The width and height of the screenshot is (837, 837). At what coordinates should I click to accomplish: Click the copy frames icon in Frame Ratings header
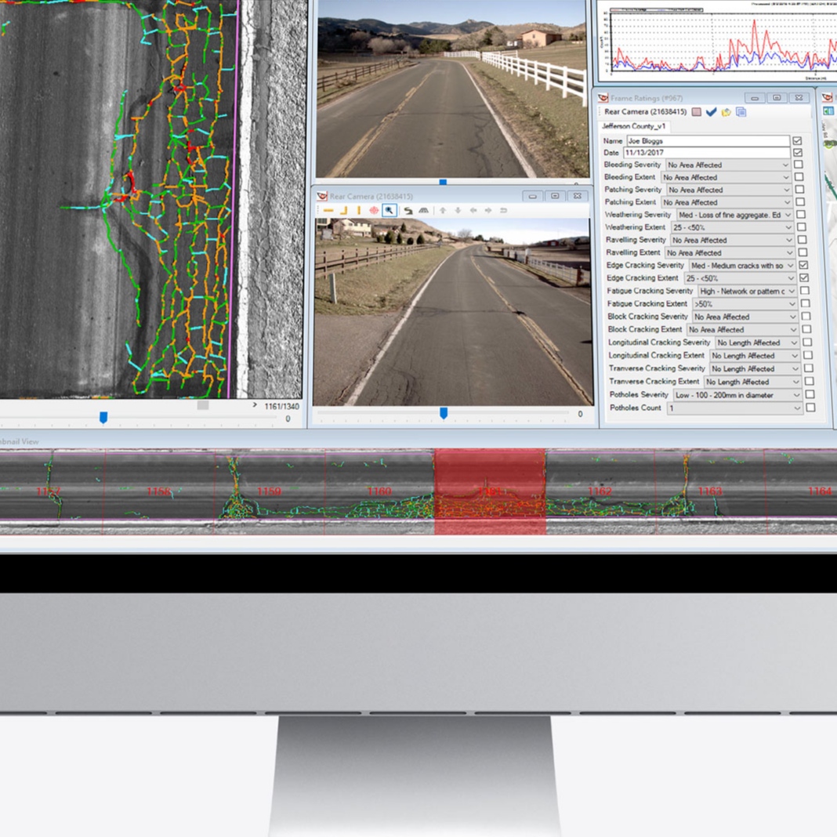pyautogui.click(x=741, y=111)
